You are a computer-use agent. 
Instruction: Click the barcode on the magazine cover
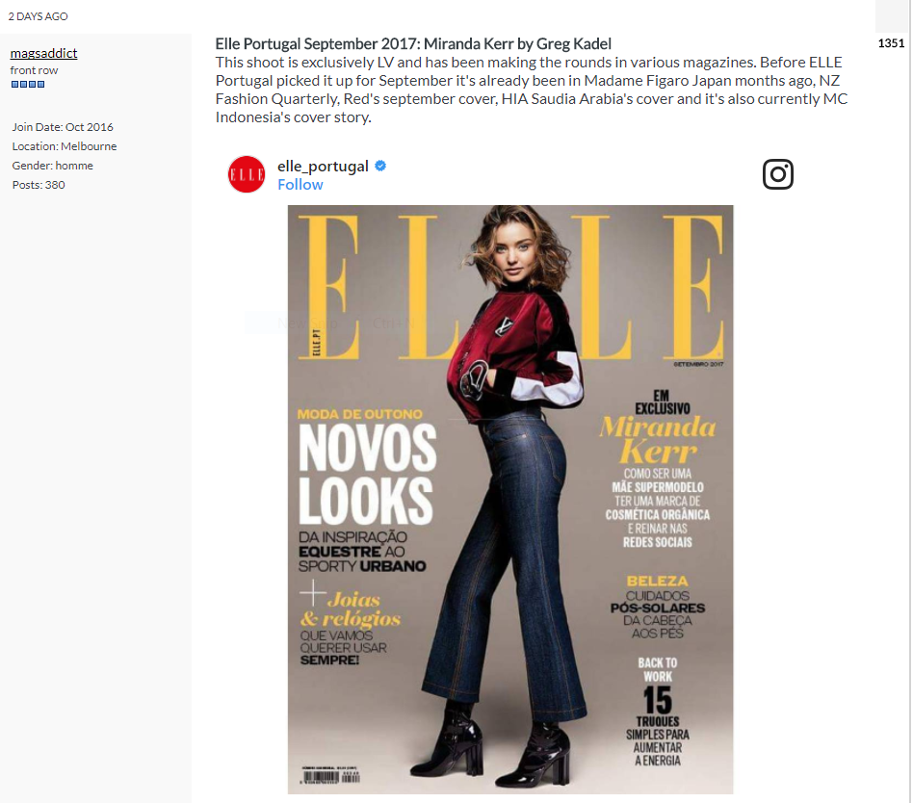[x=331, y=776]
